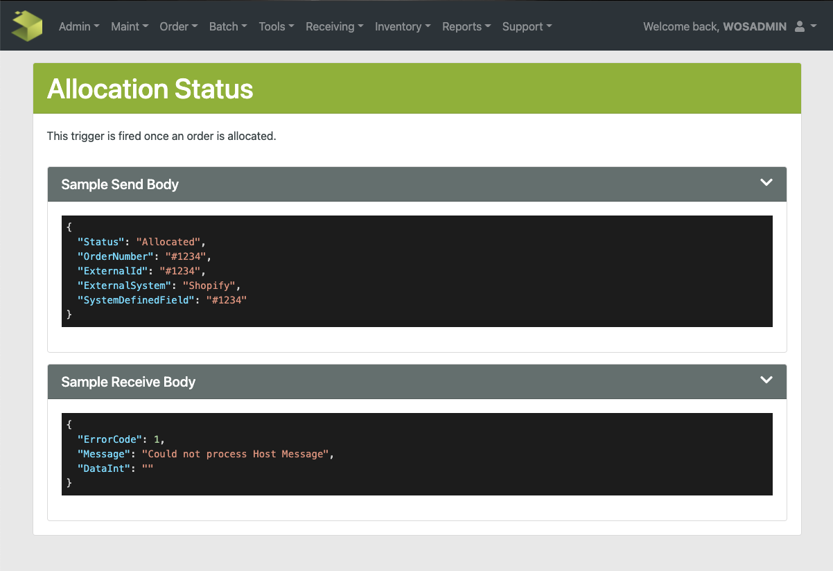The width and height of the screenshot is (833, 571).
Task: Click the Sample Receive Body header
Action: (128, 382)
